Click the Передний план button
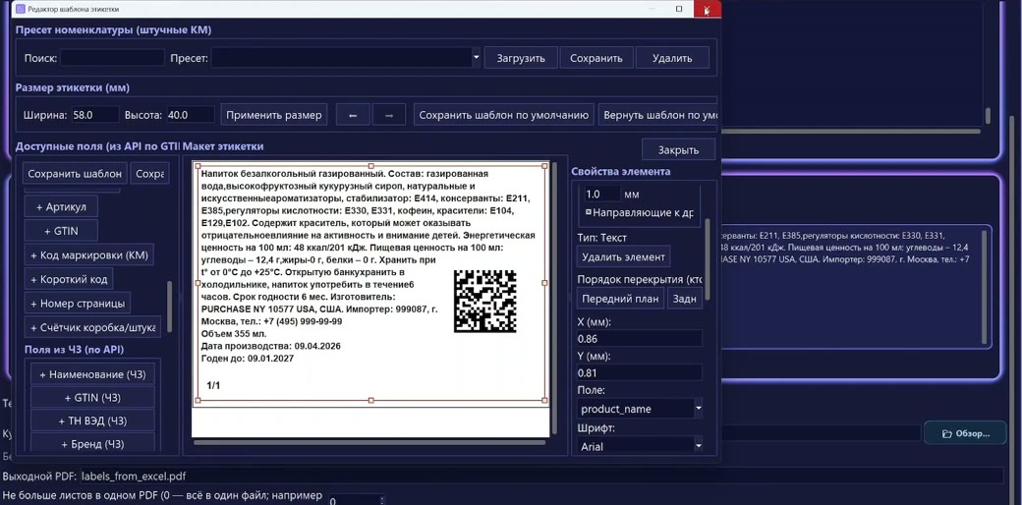This screenshot has height=505, width=1022. point(620,299)
